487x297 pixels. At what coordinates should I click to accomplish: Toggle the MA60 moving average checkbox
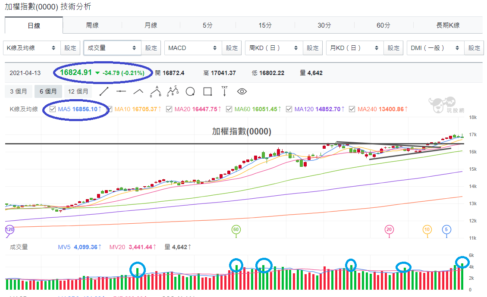pos(229,109)
